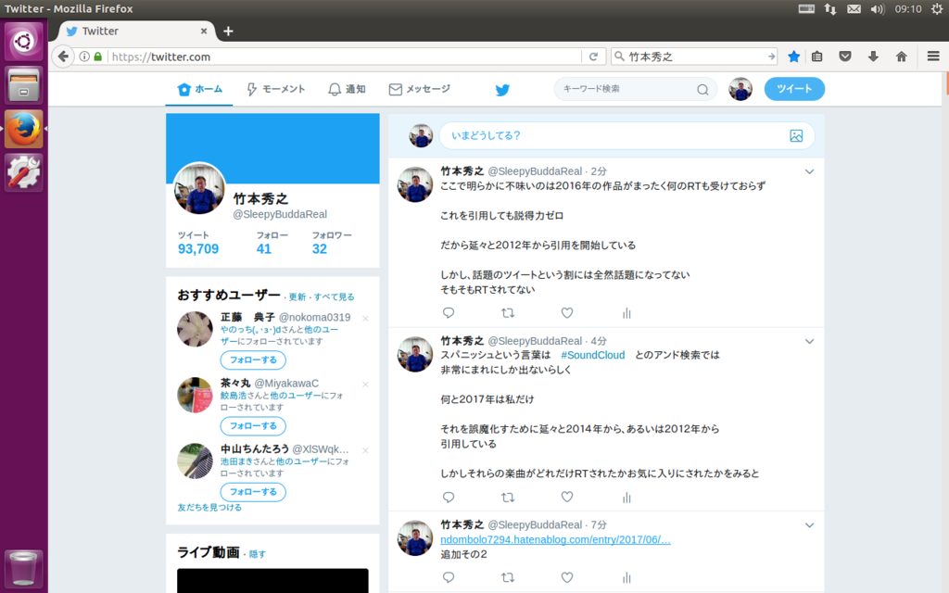The width and height of the screenshot is (949, 593).
Task: Show site information icon in URL bar
Action: (x=84, y=57)
